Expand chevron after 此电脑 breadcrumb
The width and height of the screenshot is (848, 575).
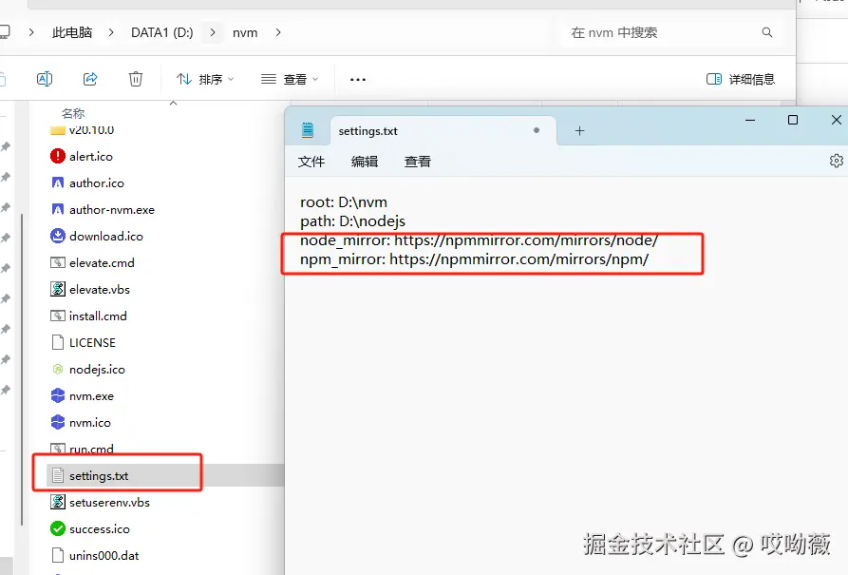[x=111, y=32]
